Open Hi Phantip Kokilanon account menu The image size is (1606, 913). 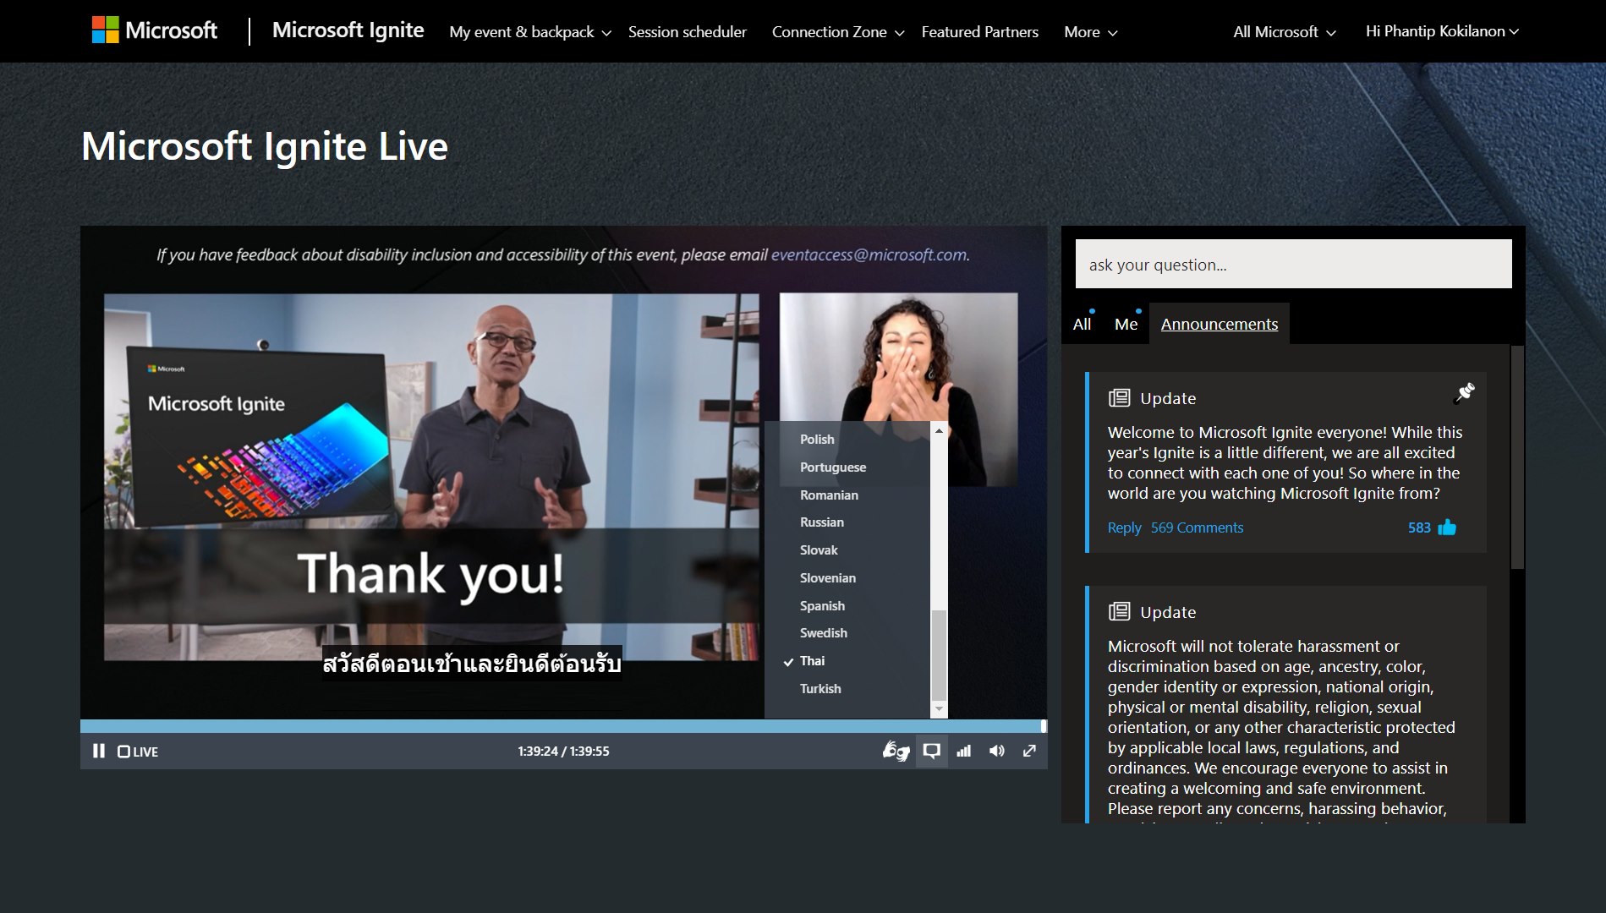(1442, 31)
